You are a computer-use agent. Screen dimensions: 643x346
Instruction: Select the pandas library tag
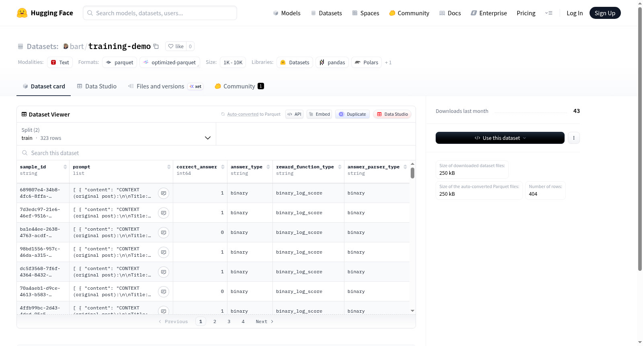coord(332,62)
